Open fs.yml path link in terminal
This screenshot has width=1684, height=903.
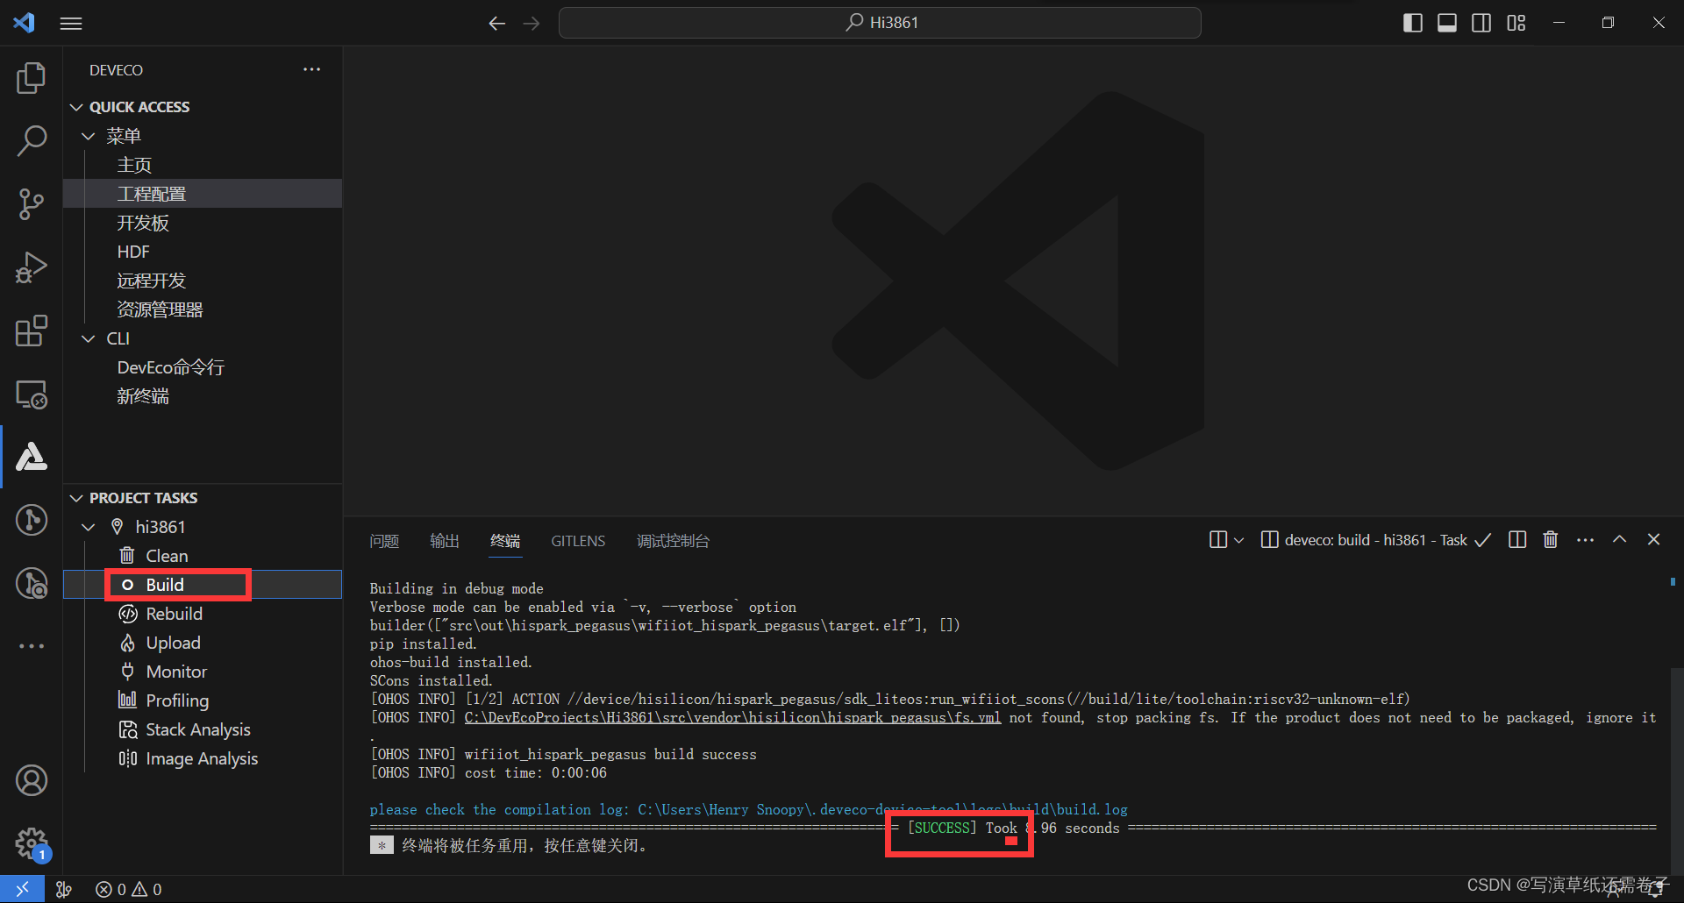click(x=732, y=717)
